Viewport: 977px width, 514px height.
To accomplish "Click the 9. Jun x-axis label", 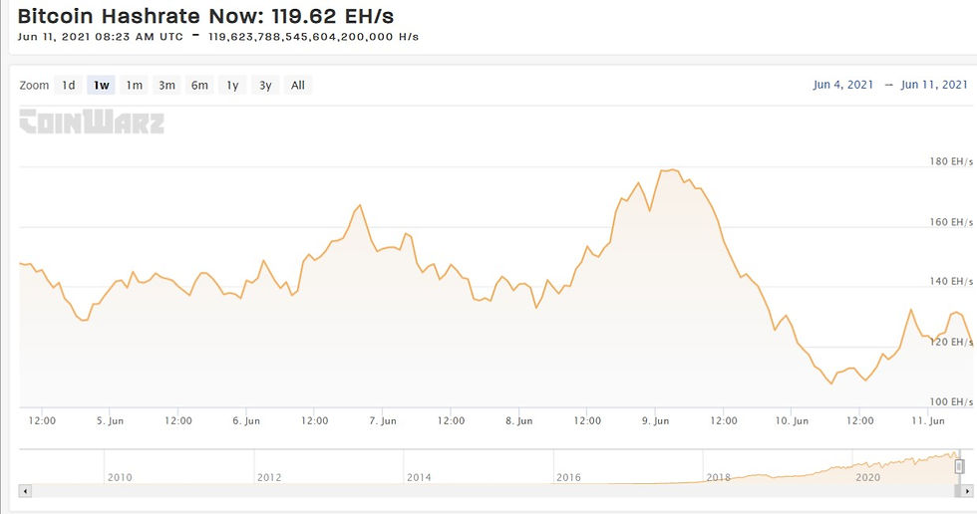I will pyautogui.click(x=656, y=420).
